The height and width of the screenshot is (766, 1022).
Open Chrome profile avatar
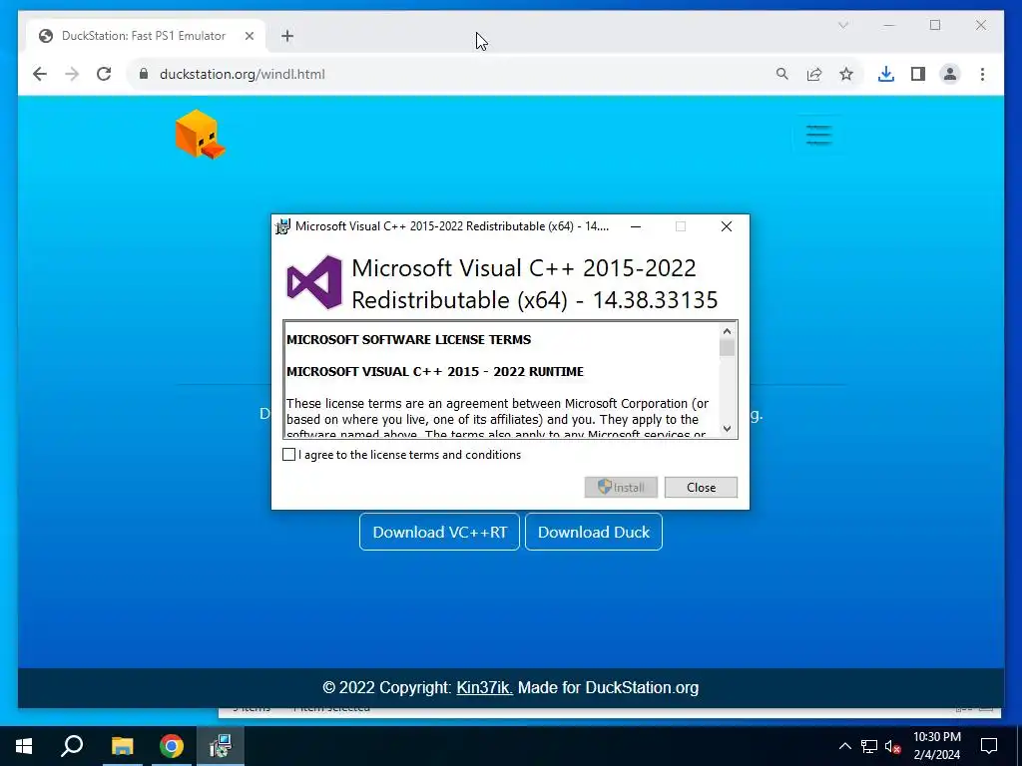(950, 74)
